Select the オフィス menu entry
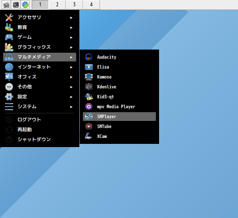Screen dimensions: 238x218 pyautogui.click(x=40, y=77)
